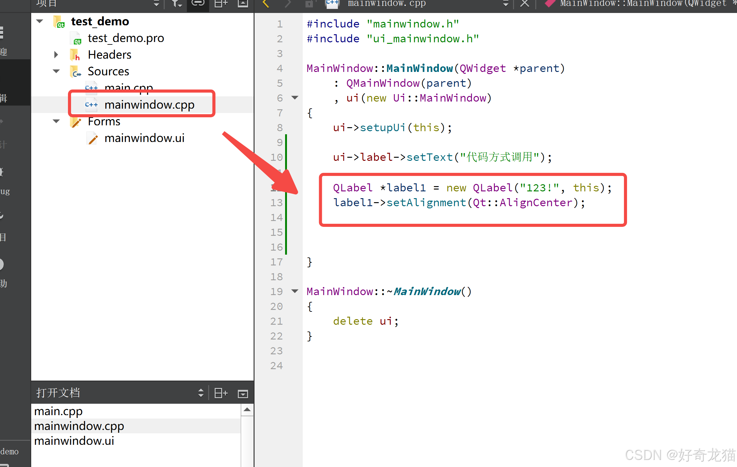The image size is (737, 467).
Task: Close the open documents panel icon
Action: tap(243, 394)
